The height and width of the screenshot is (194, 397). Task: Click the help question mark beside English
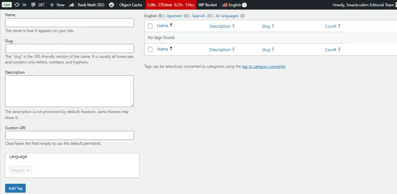click(x=244, y=5)
